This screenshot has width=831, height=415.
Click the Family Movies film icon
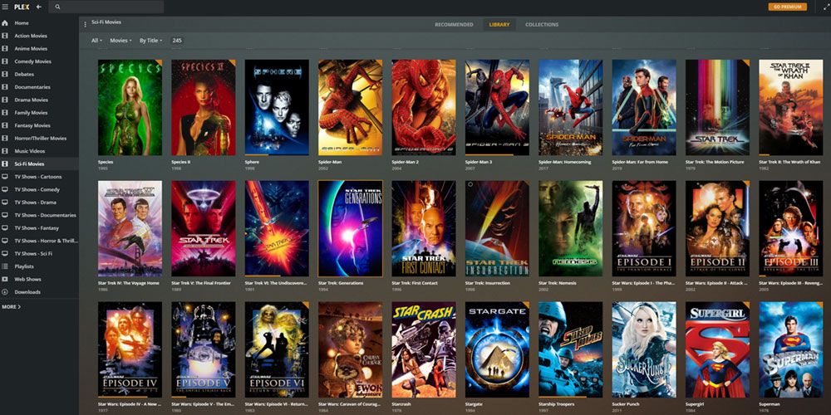click(x=5, y=113)
